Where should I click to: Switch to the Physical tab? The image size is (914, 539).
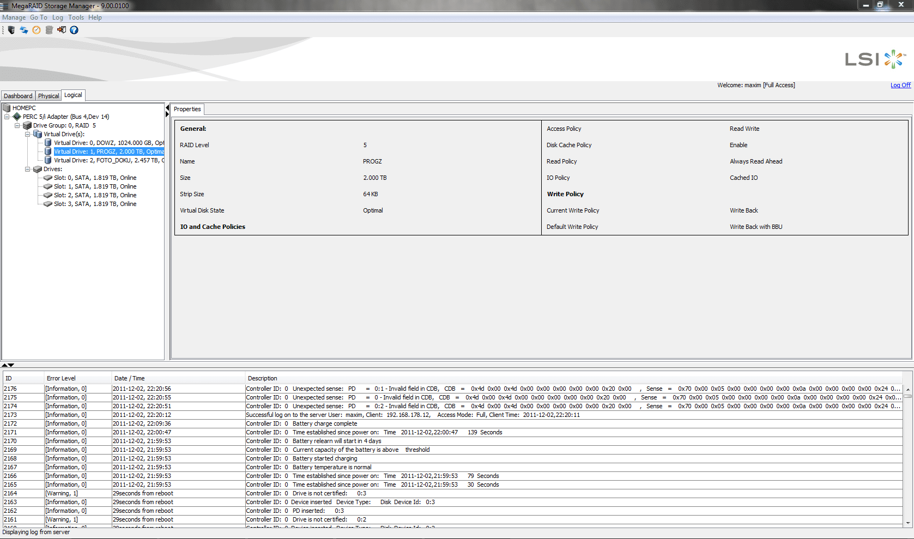(x=49, y=96)
